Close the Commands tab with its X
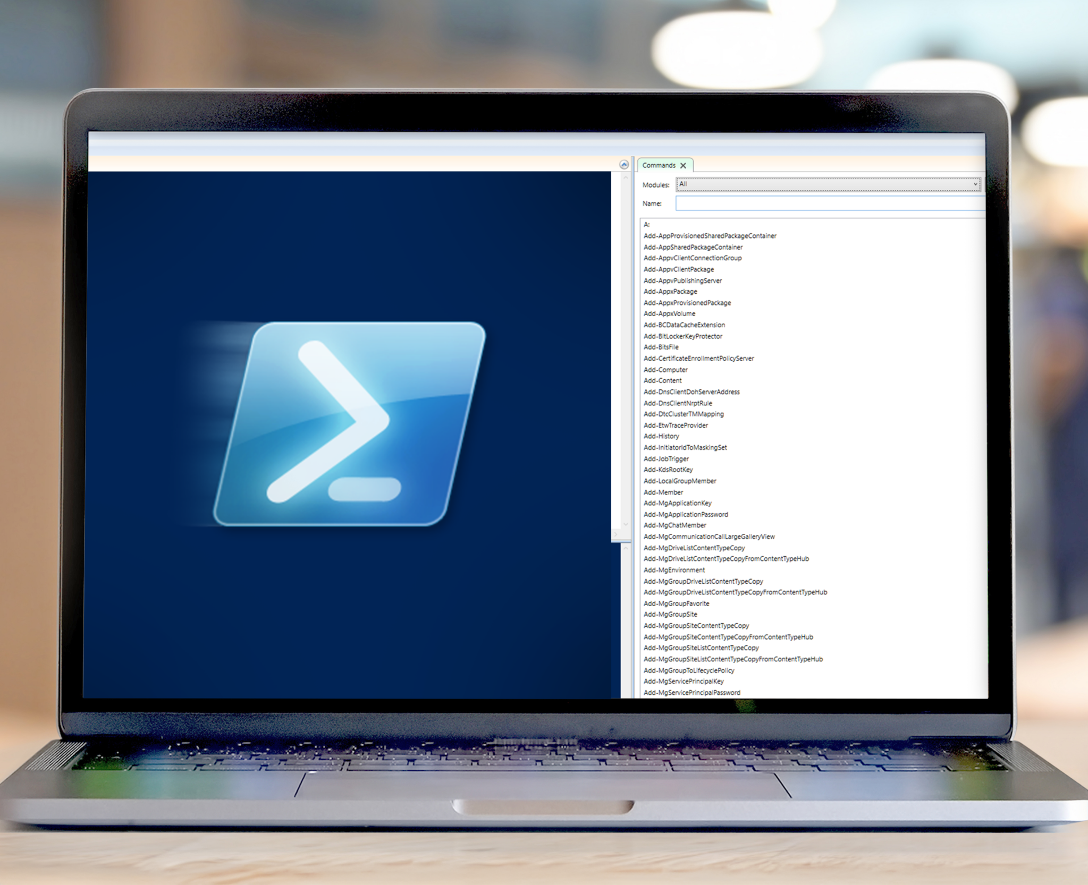Screen dimensions: 1088x885 point(683,166)
